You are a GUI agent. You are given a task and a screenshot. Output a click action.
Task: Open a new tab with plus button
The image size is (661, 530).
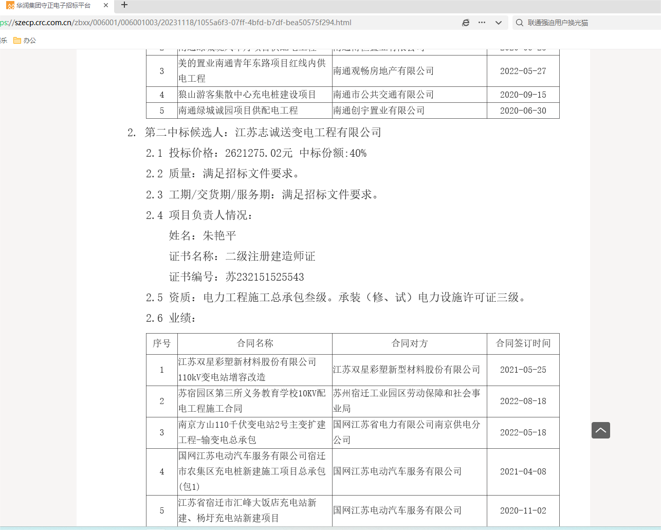click(124, 6)
